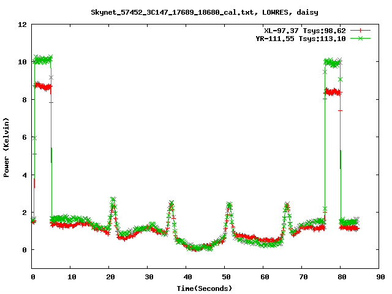The width and height of the screenshot is (392, 294).
Task: Click the signal peak near 66 seconds
Action: point(287,205)
